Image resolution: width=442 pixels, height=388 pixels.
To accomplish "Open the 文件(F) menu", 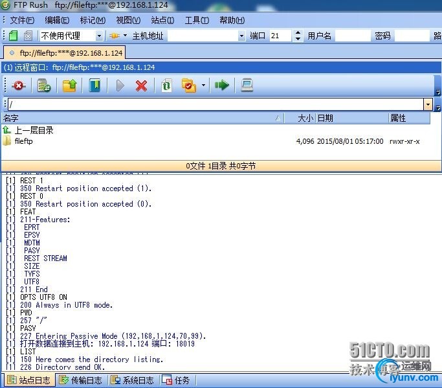I will coord(22,20).
